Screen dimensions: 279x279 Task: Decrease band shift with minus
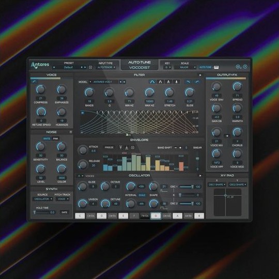click(x=176, y=148)
